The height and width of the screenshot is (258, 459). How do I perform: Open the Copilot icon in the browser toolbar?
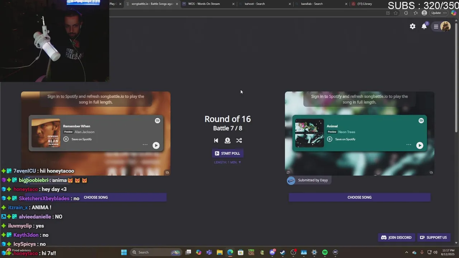[x=453, y=13]
